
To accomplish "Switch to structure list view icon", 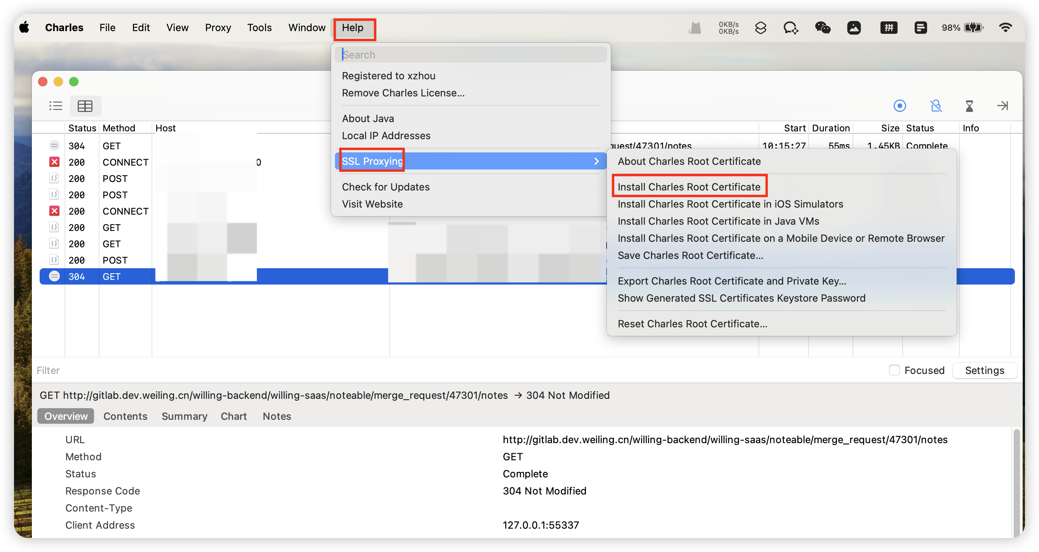I will [x=56, y=106].
